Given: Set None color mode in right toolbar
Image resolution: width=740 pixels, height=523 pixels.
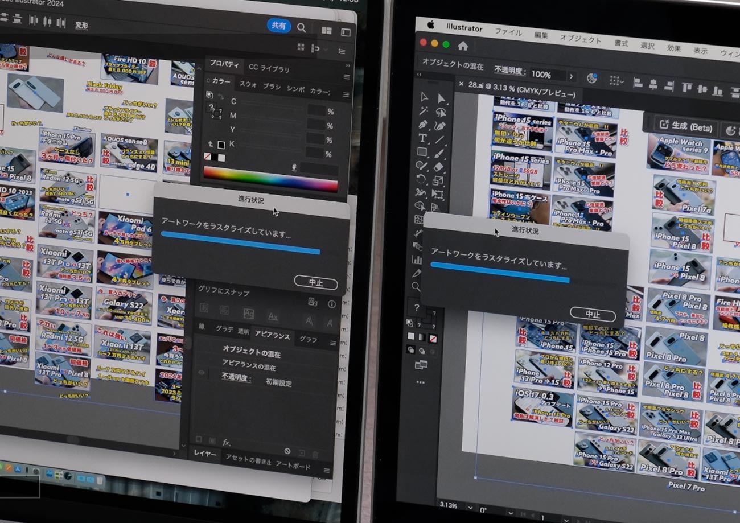Looking at the screenshot, I should (x=433, y=339).
